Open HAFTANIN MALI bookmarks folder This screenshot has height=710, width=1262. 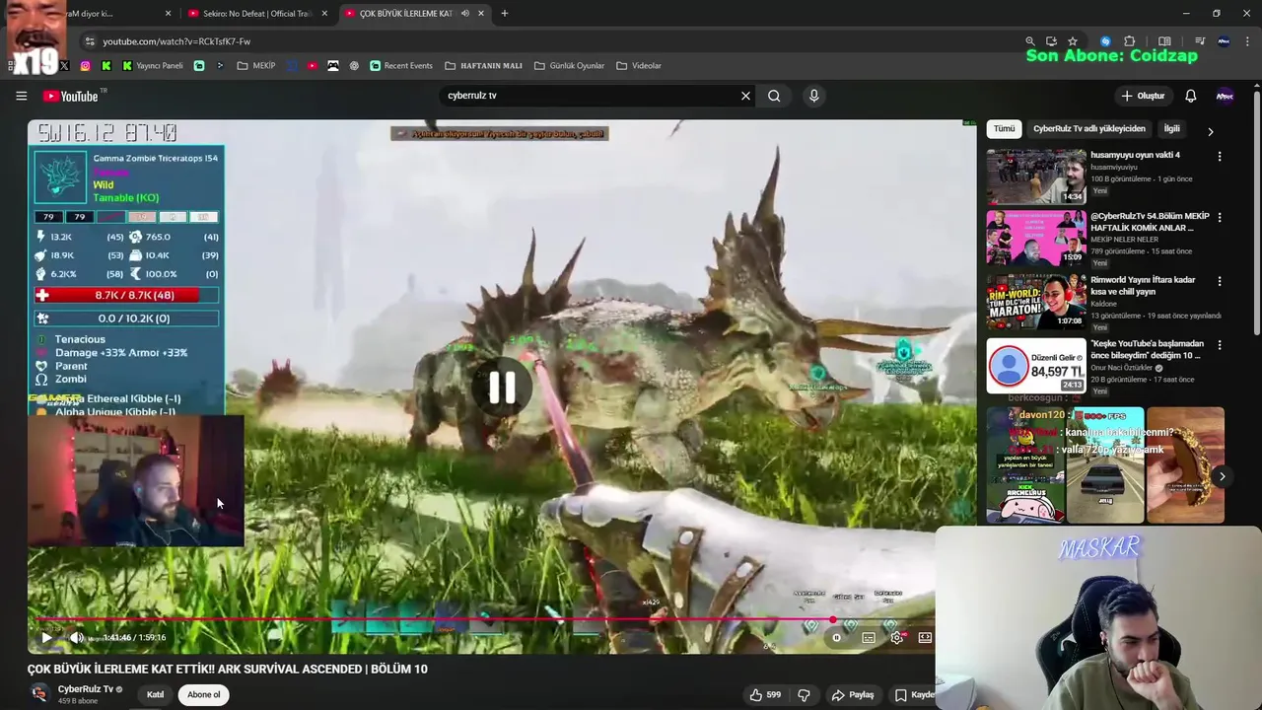point(483,66)
